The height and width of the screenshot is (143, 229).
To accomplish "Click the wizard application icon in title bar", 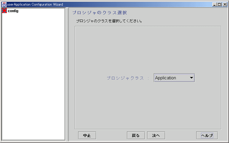I will point(4,5).
